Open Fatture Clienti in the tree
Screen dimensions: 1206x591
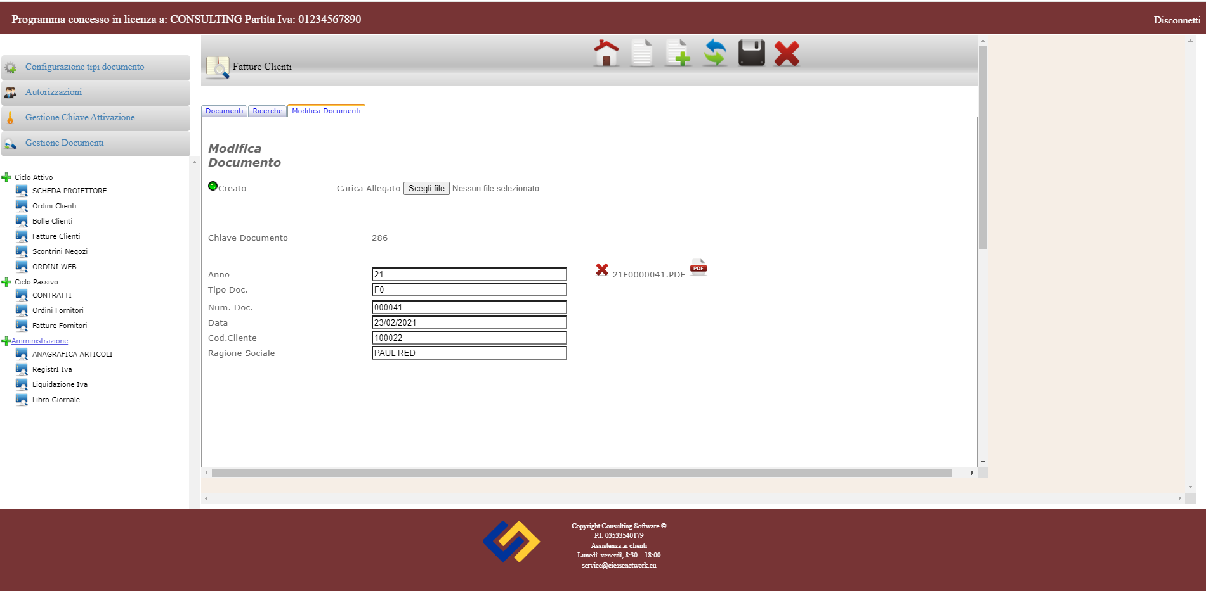56,236
